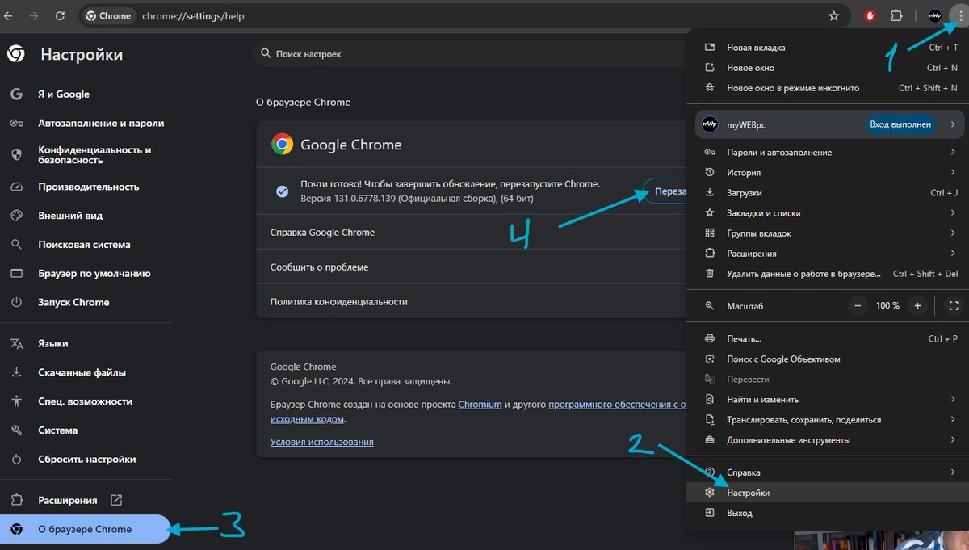Viewport: 969px width, 550px height.
Task: Open 'Система' settings section
Action: tap(86, 430)
